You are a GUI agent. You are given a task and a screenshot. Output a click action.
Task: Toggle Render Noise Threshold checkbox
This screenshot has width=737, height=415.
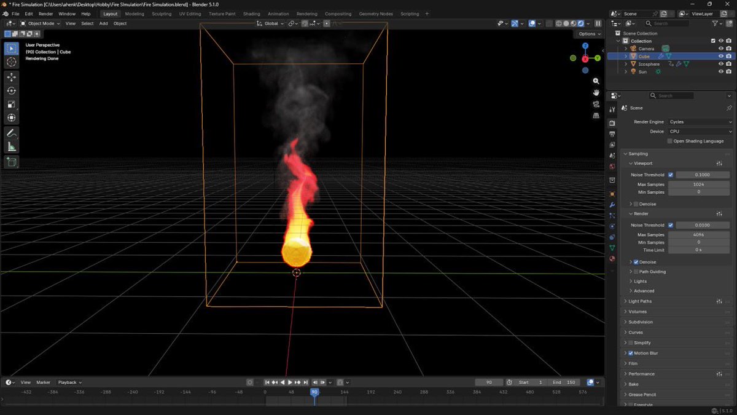[671, 225]
